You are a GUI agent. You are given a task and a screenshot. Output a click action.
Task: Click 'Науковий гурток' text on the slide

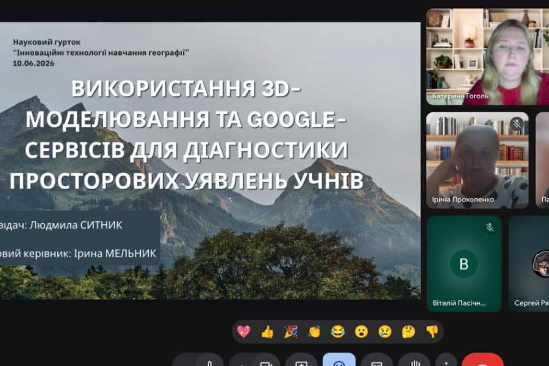coord(46,42)
